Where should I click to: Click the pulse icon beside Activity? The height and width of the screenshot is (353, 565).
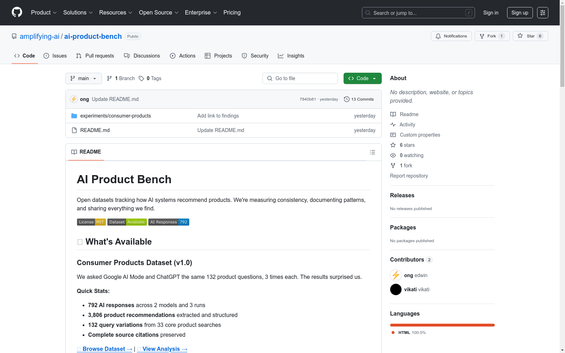click(x=393, y=125)
